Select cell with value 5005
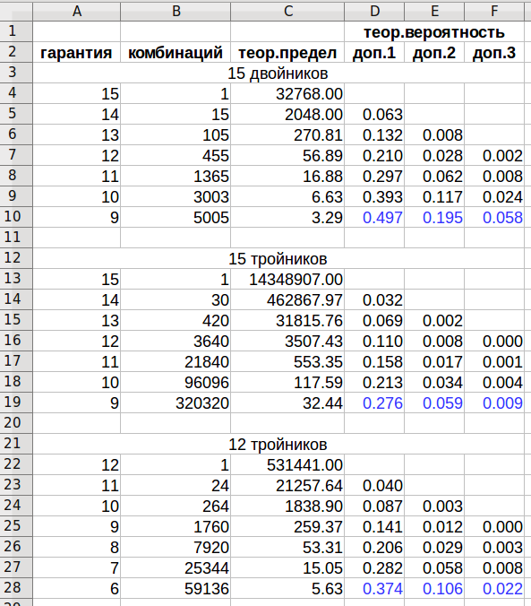531x606 pixels. pos(176,218)
